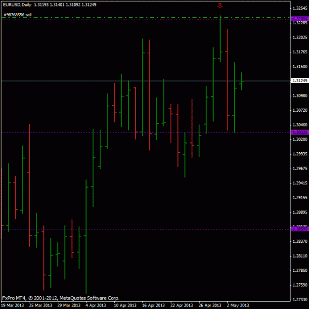309x309 pixels.
Task: Click the 1.28370 price scale label
Action: pyautogui.click(x=300, y=242)
